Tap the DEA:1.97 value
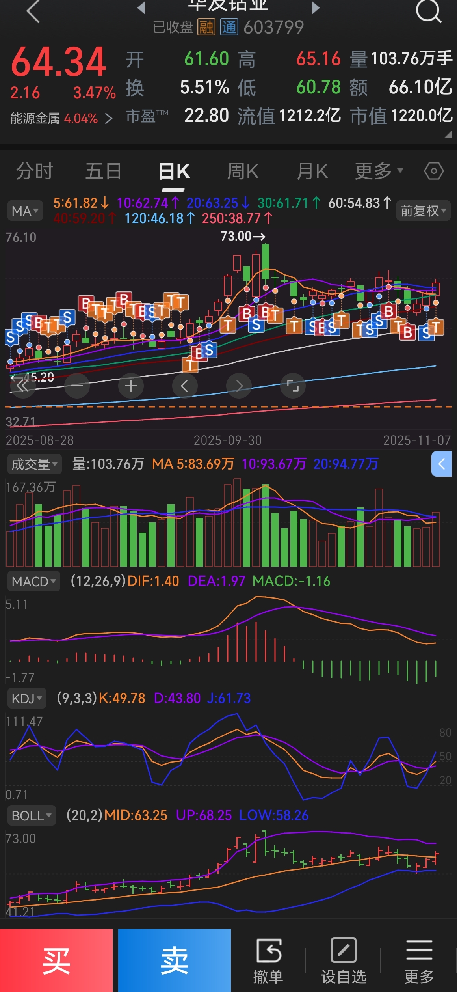Image resolution: width=457 pixels, height=992 pixels. [x=216, y=581]
